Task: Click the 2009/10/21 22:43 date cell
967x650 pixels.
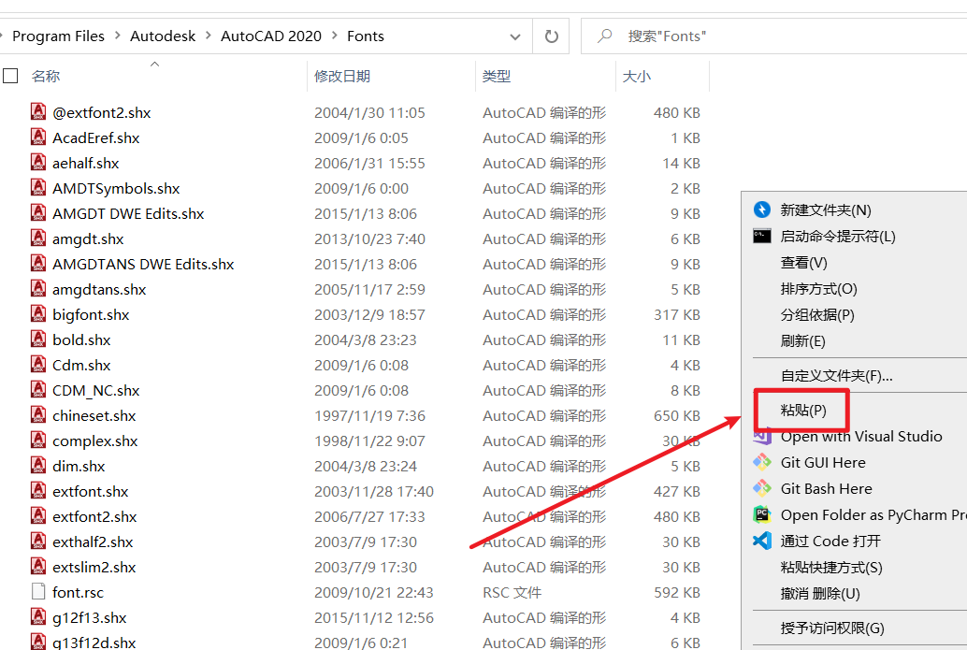Action: (374, 593)
